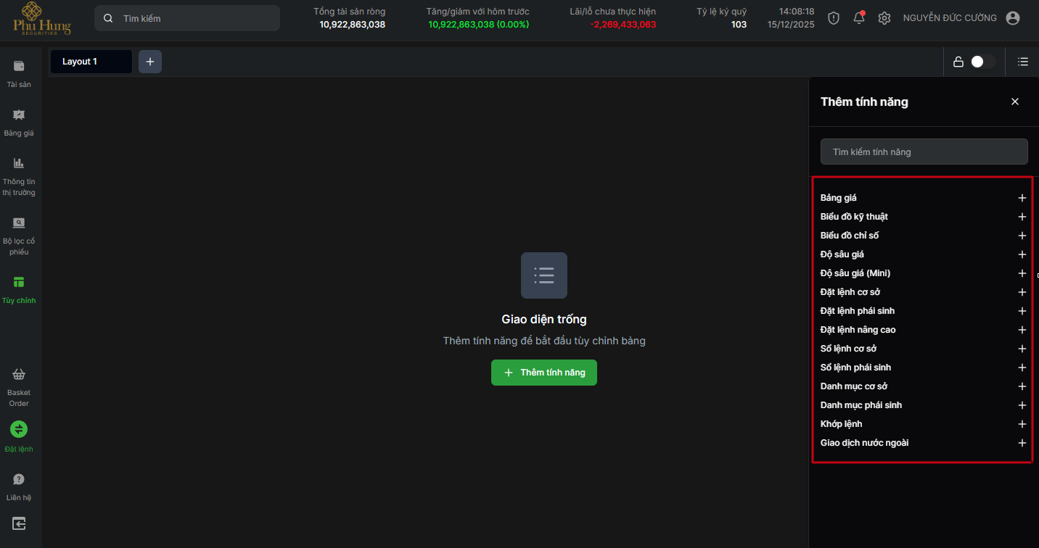Add Độ sâu giá (Mini) with plus
This screenshot has height=548, width=1039.
point(1022,273)
